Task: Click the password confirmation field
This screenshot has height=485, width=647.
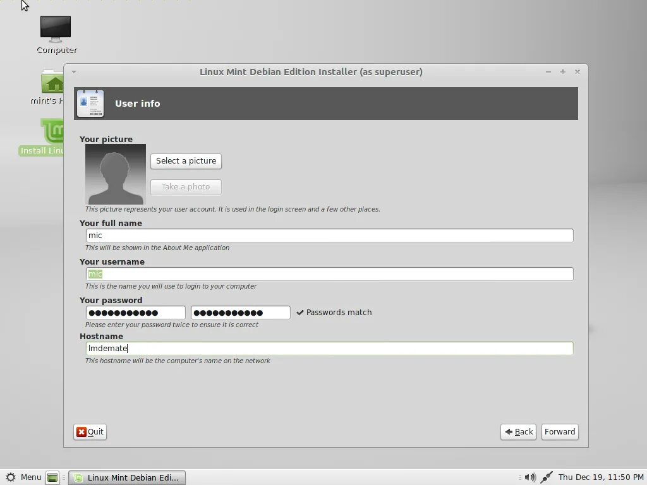Action: point(241,313)
